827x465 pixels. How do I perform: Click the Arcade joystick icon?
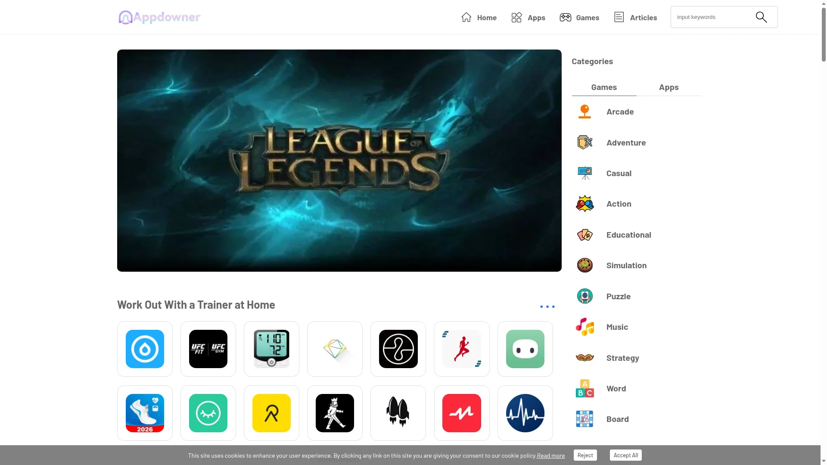[584, 112]
